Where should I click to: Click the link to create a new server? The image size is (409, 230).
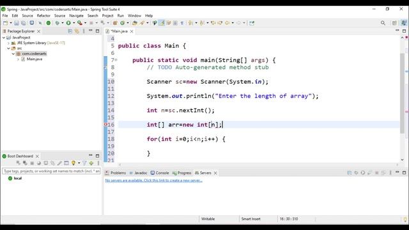153,180
